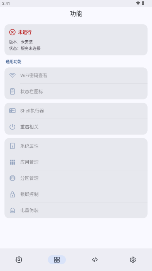
Task: Tap the battery spoofing icon
Action: click(12, 210)
